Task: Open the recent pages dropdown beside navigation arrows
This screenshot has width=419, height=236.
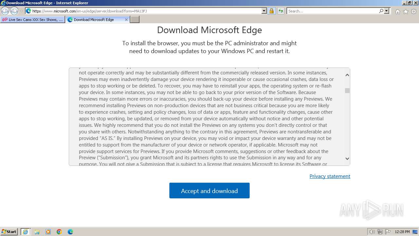Action: tap(21, 11)
